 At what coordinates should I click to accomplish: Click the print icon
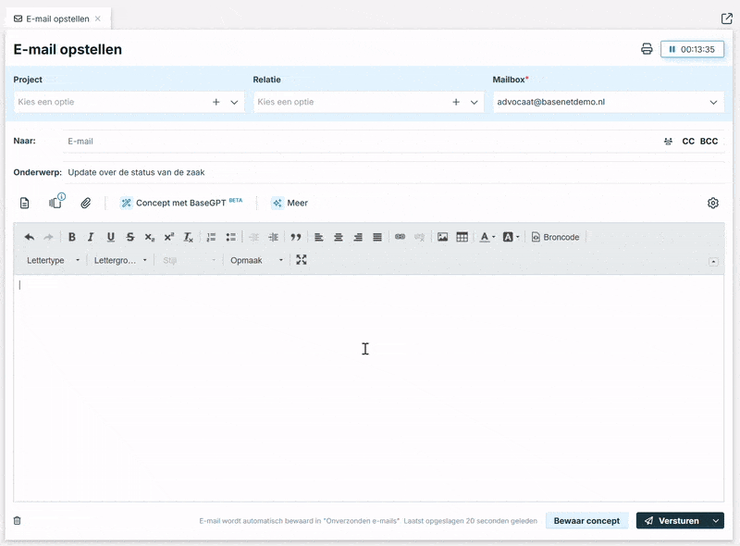point(647,49)
